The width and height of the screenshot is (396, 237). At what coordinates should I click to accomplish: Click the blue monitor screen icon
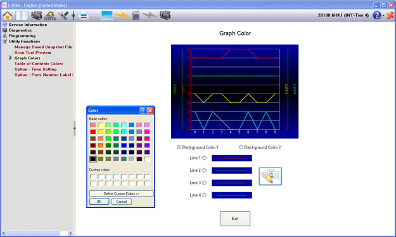click(107, 15)
